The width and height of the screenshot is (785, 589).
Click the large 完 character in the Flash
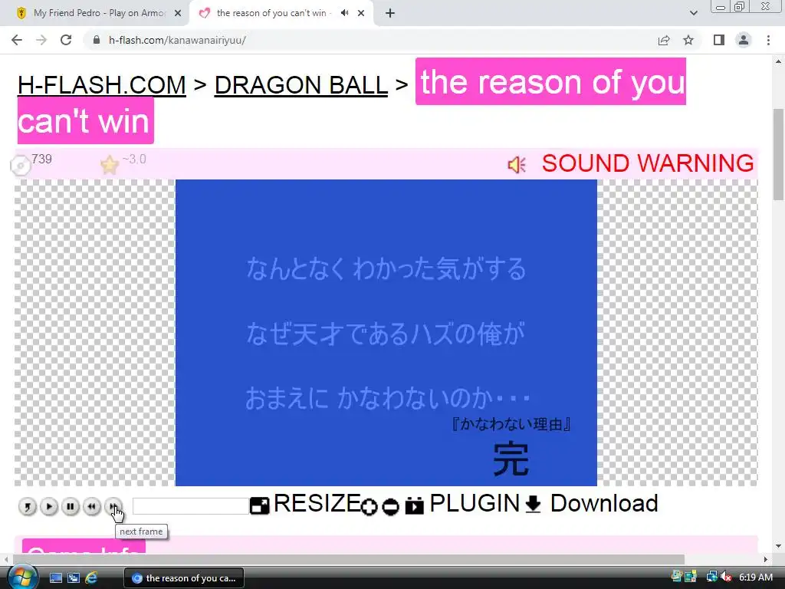[x=511, y=459]
